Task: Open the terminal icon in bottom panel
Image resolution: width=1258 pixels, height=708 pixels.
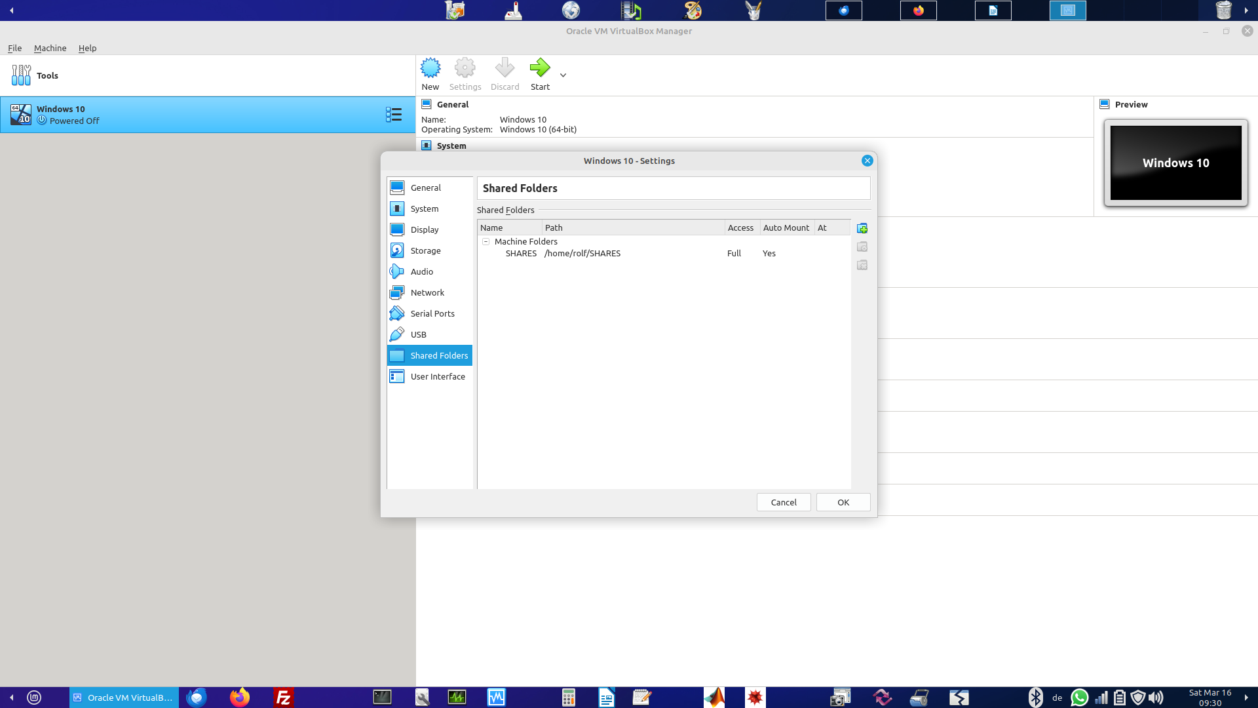Action: [x=382, y=698]
